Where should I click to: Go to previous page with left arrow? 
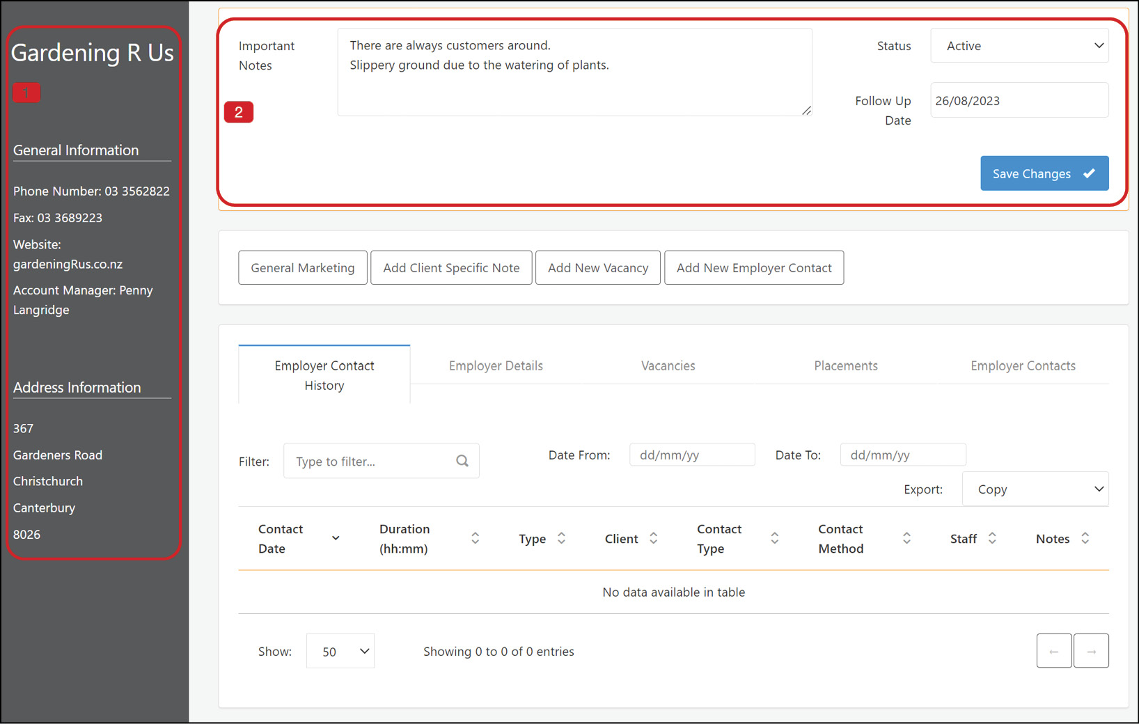pos(1054,651)
